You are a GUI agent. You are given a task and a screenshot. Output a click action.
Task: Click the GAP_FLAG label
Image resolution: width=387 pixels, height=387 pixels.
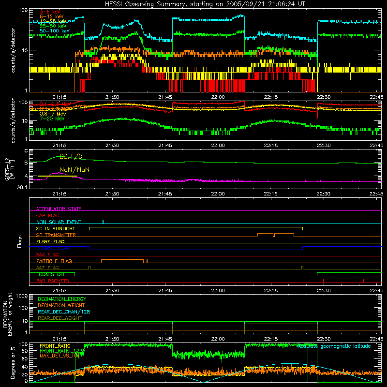(47, 215)
